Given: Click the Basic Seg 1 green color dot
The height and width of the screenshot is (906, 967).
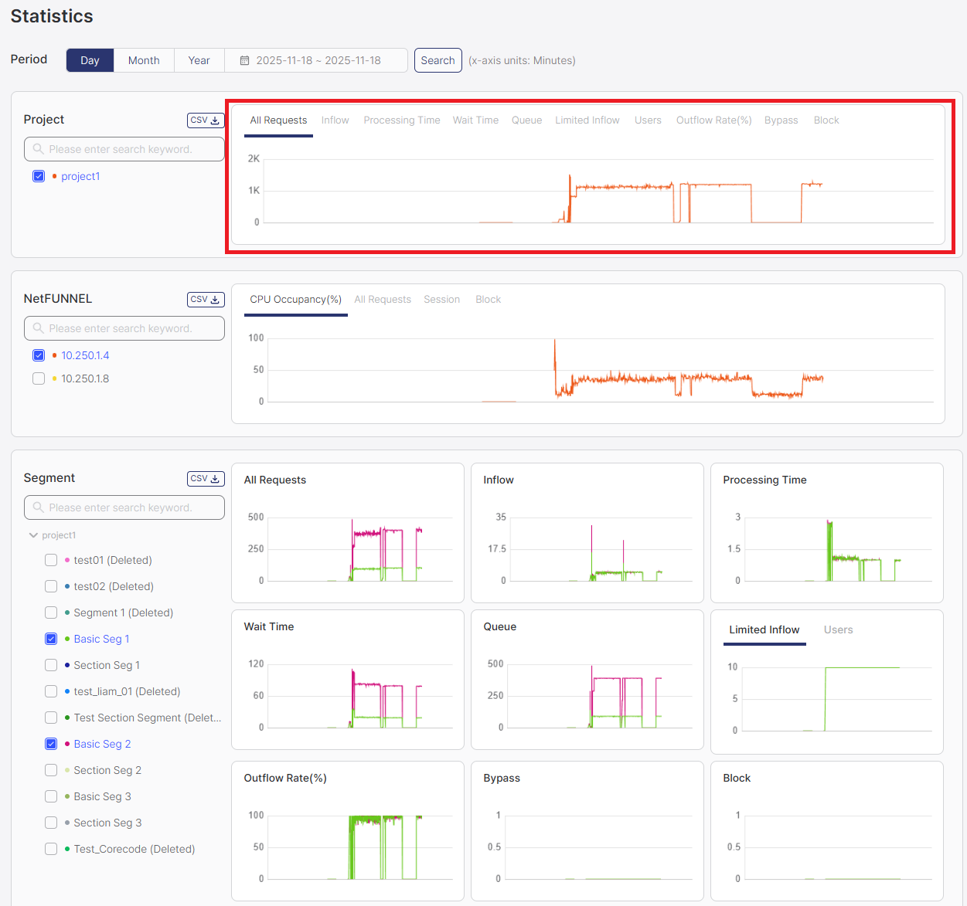Looking at the screenshot, I should click(67, 639).
